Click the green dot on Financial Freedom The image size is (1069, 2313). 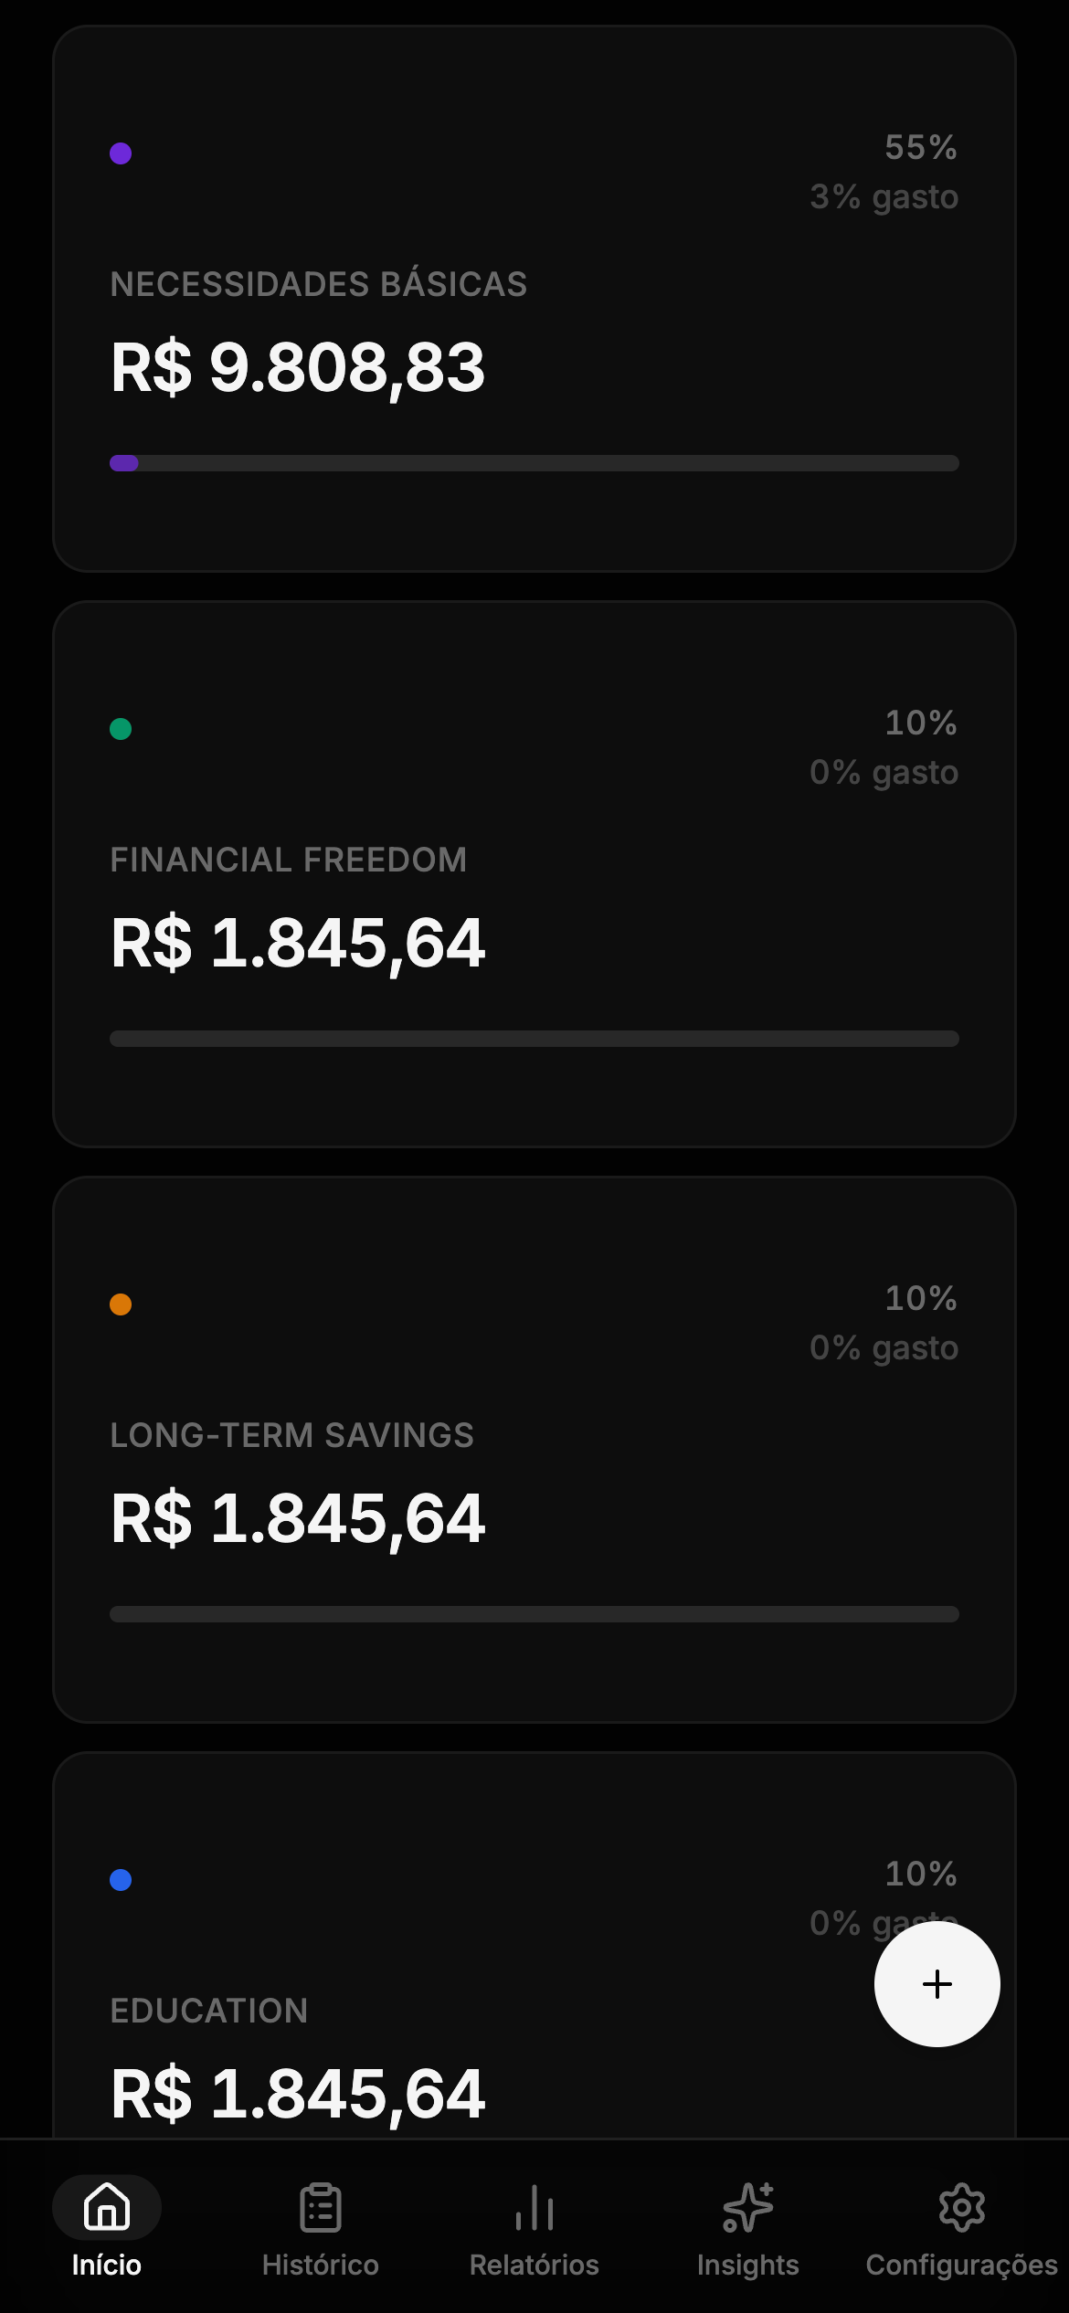click(x=121, y=729)
